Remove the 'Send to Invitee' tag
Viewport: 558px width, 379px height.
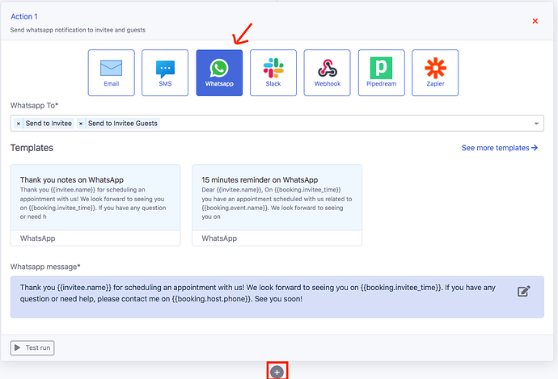coord(19,124)
